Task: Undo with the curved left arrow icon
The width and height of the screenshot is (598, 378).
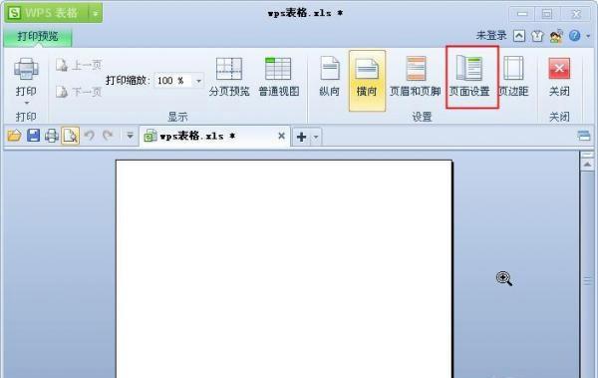Action: click(90, 136)
